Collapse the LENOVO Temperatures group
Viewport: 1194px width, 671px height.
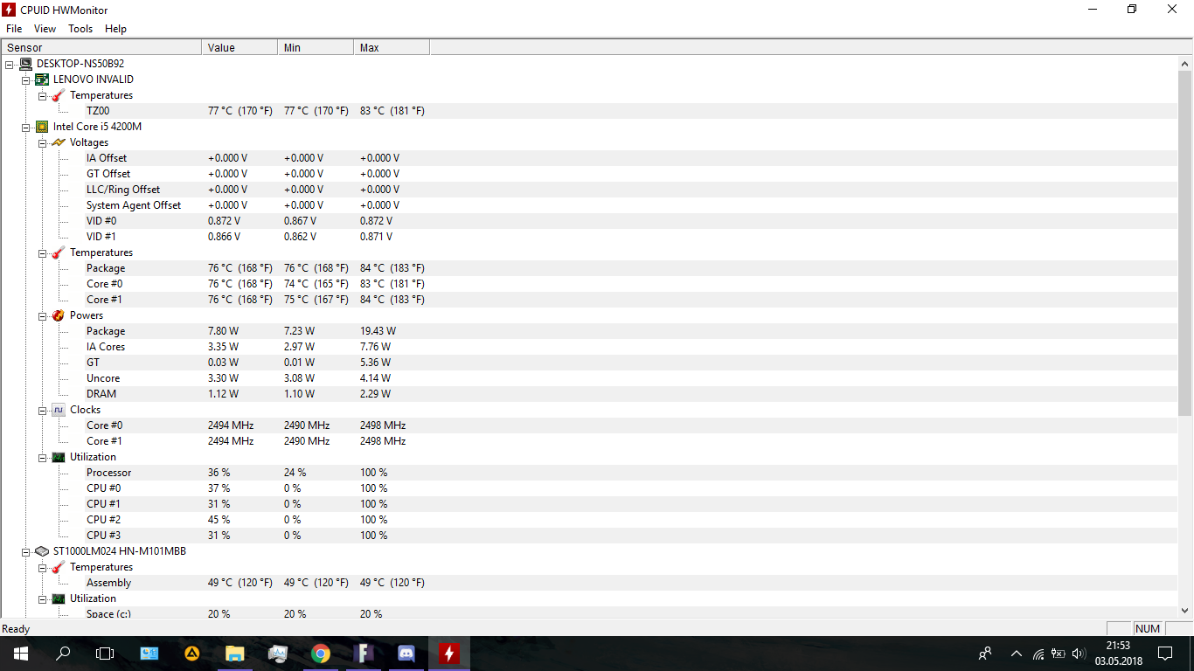click(42, 95)
